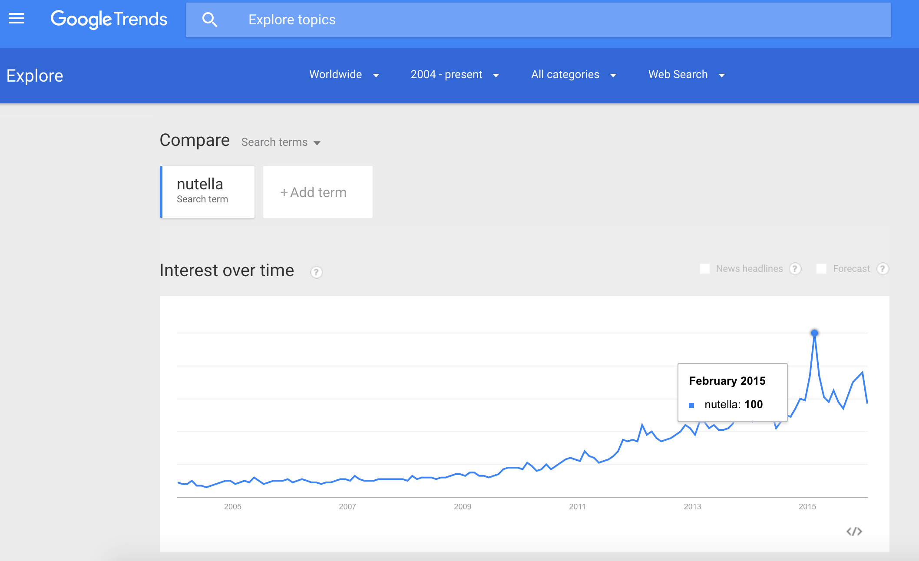Click the February 2015 peak marker
The height and width of the screenshot is (561, 919).
pos(814,333)
